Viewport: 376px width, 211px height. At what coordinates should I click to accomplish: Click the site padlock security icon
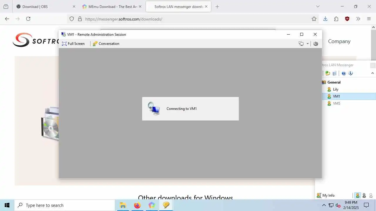[x=80, y=19]
